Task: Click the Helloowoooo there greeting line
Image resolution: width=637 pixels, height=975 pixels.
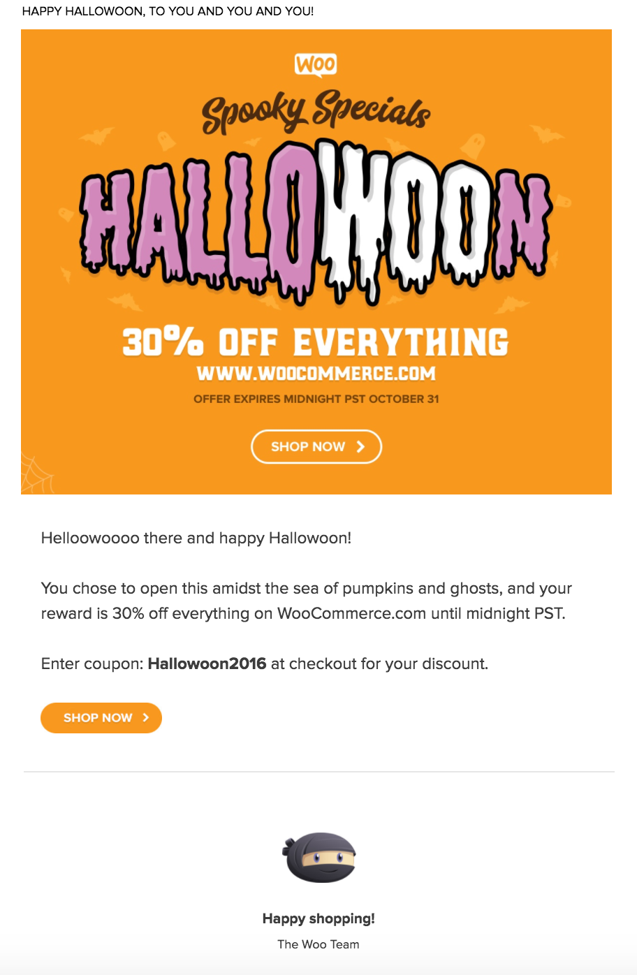Action: pos(196,538)
